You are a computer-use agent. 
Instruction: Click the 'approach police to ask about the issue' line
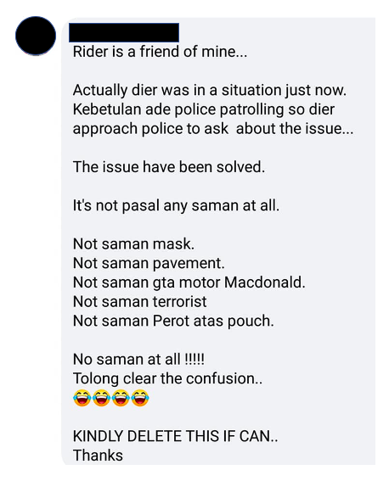pyautogui.click(x=213, y=129)
